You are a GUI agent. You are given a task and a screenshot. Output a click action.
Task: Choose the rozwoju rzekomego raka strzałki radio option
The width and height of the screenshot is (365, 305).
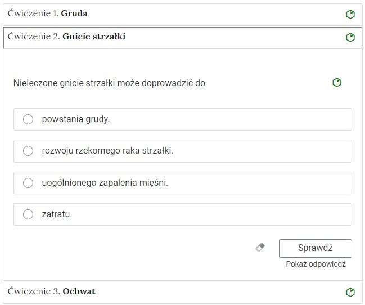click(28, 151)
